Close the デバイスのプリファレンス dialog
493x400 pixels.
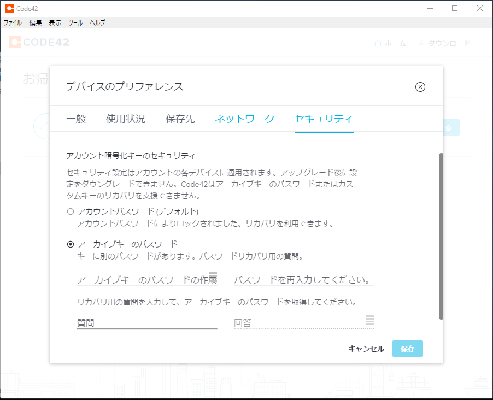tap(420, 87)
